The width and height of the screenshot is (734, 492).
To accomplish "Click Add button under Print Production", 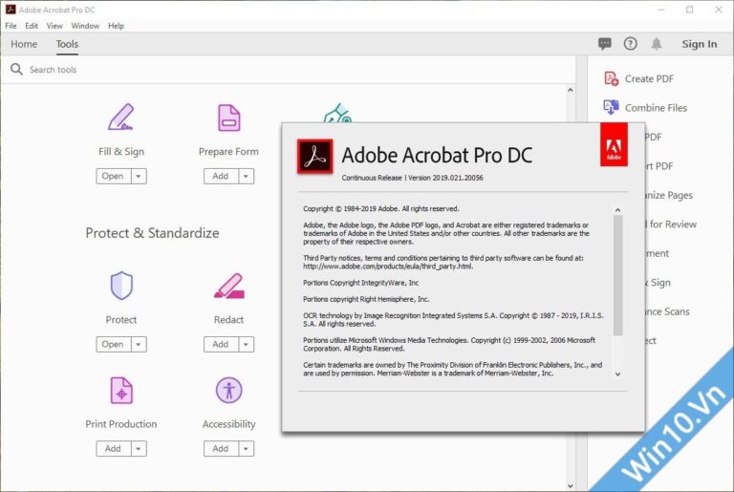I will (x=114, y=449).
